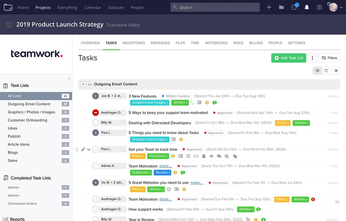Mark Dealing with Distracted Developers complete
Screen dimensions: 346x221
(x=96, y=123)
